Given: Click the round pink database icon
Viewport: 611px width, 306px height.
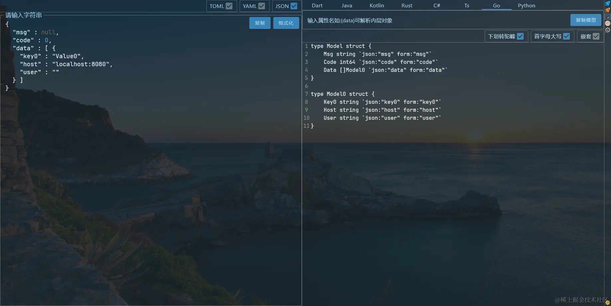Looking at the screenshot, I should 608,23.
